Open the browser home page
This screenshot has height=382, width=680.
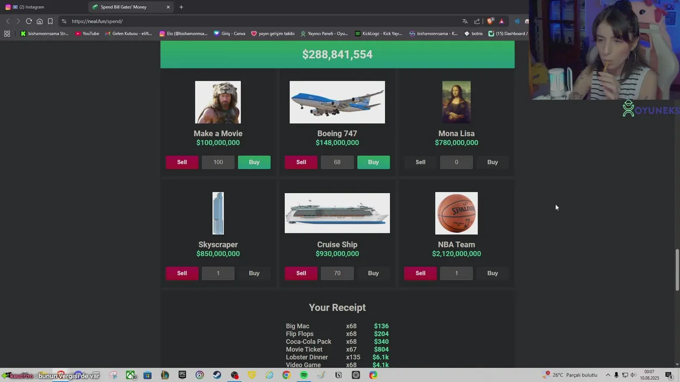[x=39, y=21]
